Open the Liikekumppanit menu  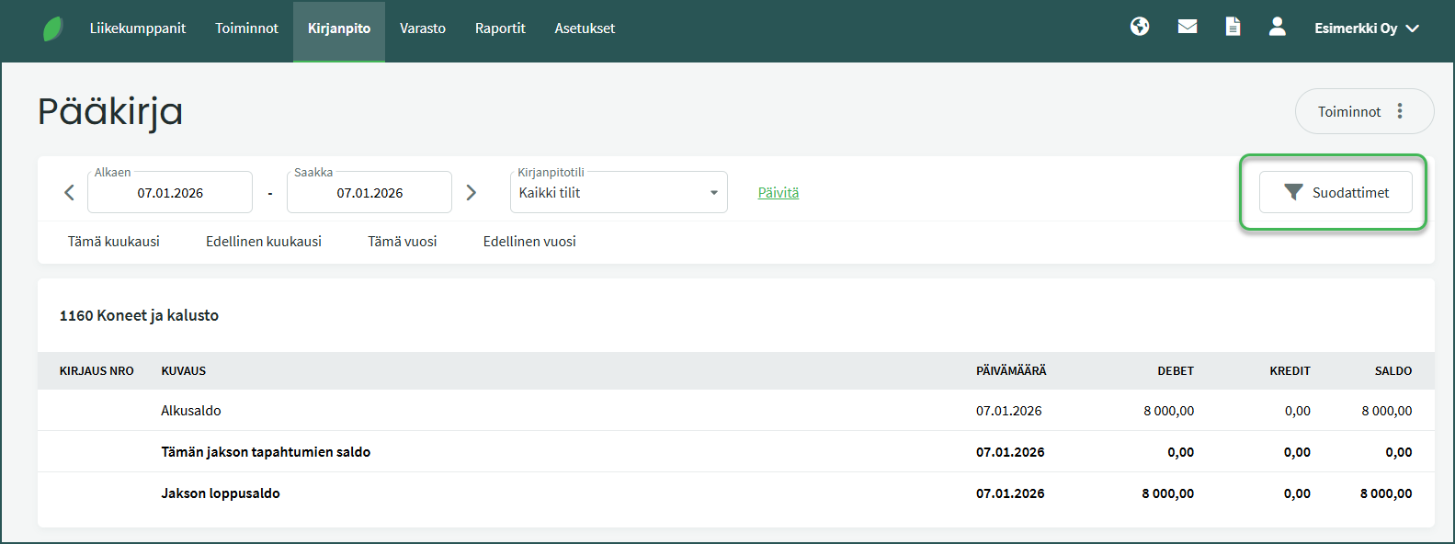click(138, 28)
